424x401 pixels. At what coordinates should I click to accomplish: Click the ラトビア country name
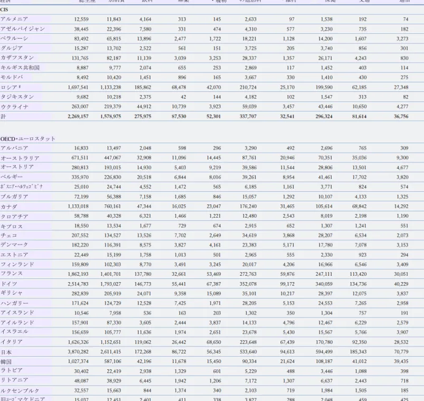(12, 371)
